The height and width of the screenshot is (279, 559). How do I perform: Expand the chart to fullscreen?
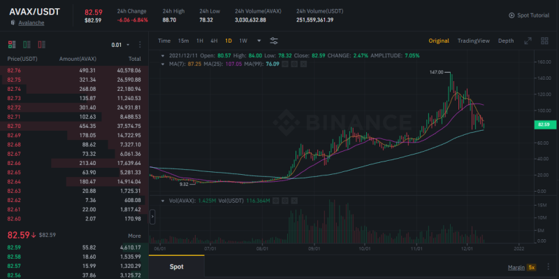[528, 41]
